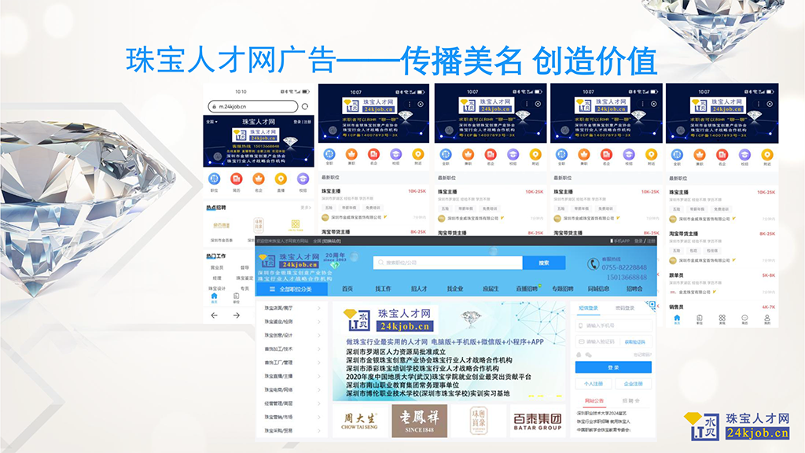The image size is (805, 453).
Task: Click blue 搜索 button on desktop site
Action: pyautogui.click(x=544, y=263)
